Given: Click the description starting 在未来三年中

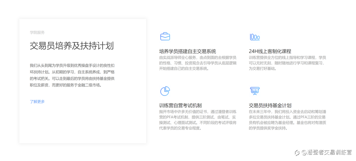Looking at the screenshot, I should pos(288,120).
